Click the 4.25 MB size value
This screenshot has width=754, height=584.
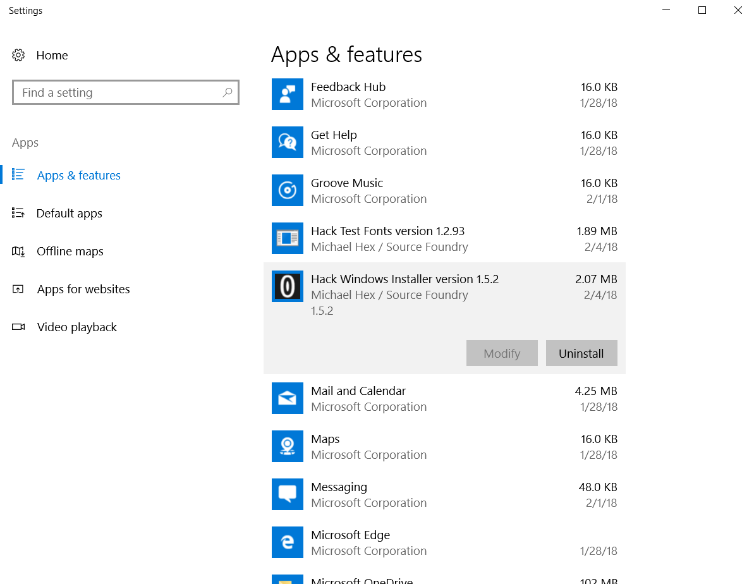click(596, 391)
